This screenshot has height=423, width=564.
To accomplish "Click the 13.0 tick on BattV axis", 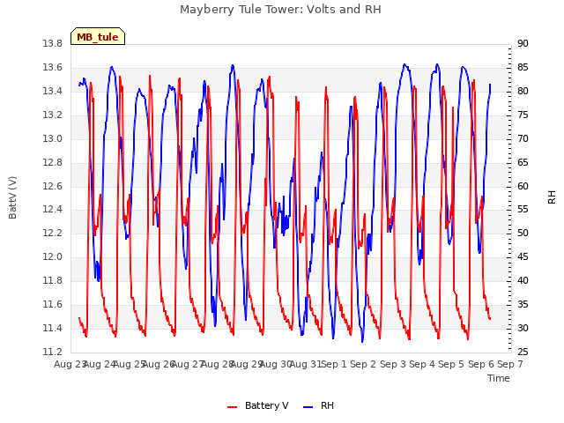I will pyautogui.click(x=52, y=139).
